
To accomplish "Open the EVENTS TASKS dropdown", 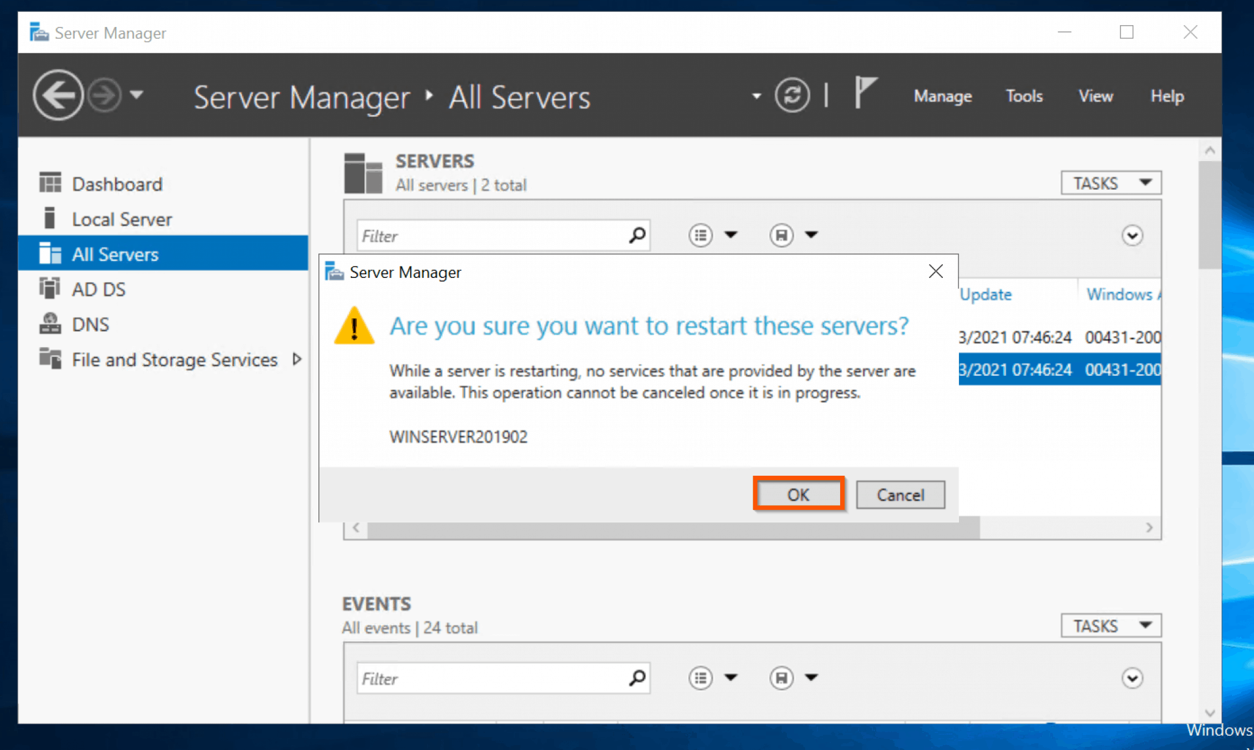I will click(1110, 625).
